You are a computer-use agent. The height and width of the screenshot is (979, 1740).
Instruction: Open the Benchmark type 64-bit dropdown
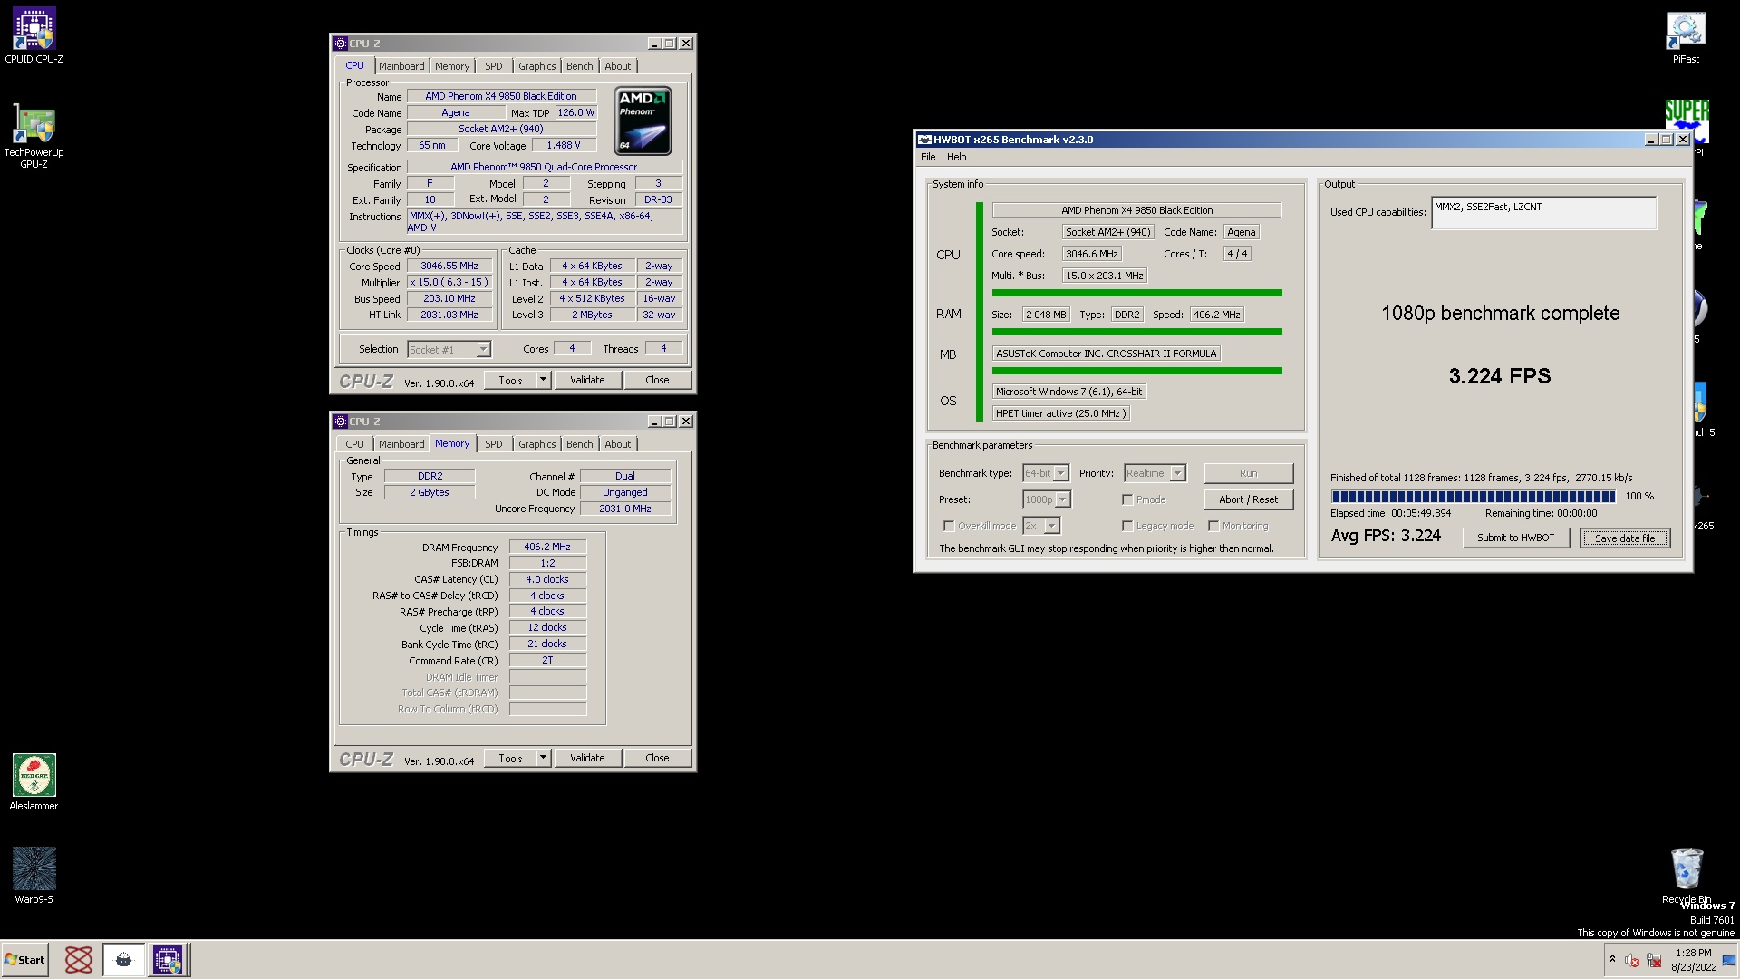tap(1060, 473)
